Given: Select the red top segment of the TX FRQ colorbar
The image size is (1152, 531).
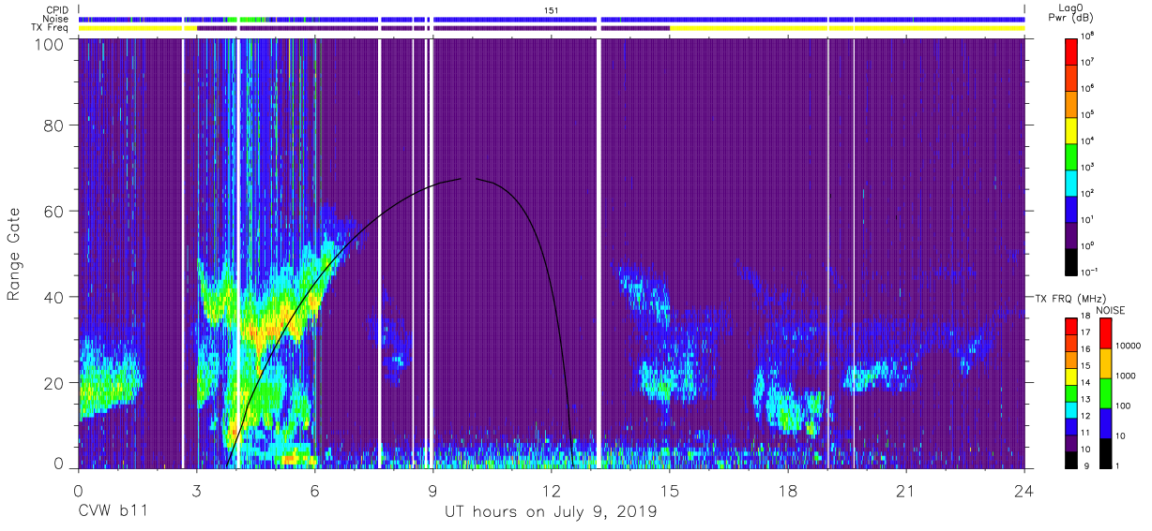Looking at the screenshot, I should 1072,327.
